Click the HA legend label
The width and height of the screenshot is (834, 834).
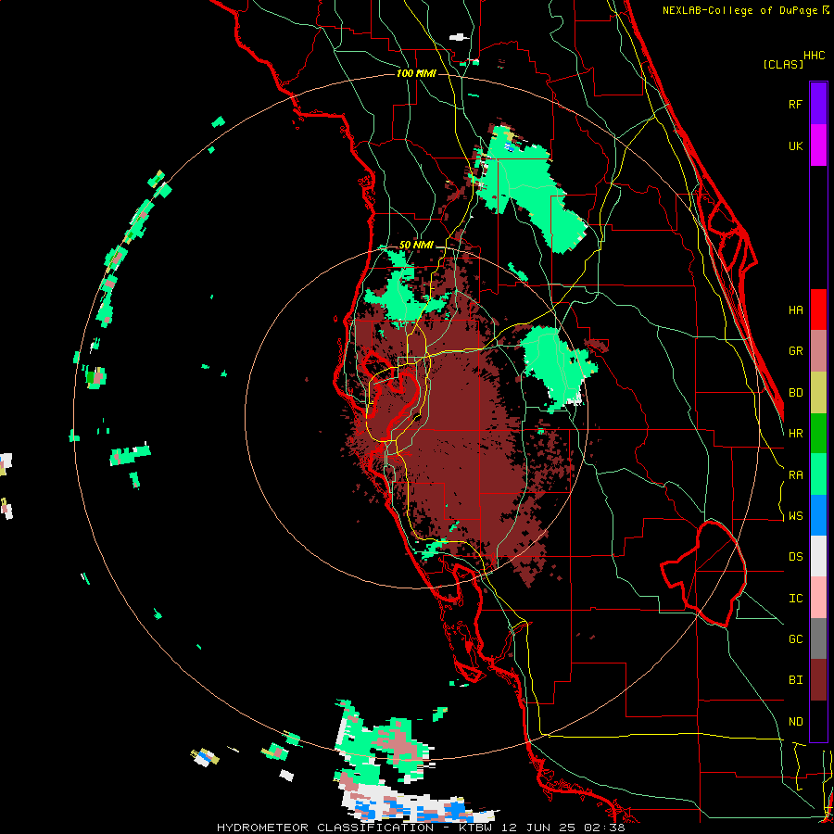coord(795,310)
